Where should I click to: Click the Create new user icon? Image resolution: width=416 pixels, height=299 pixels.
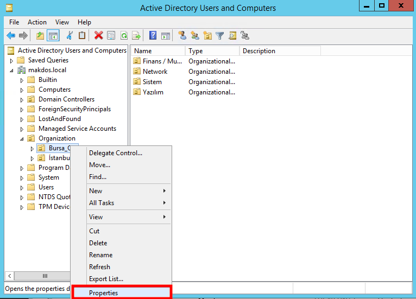pos(182,35)
